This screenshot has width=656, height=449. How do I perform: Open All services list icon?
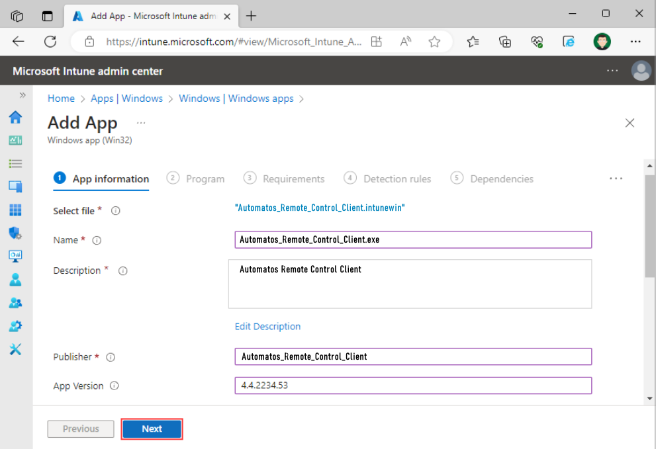pyautogui.click(x=15, y=163)
